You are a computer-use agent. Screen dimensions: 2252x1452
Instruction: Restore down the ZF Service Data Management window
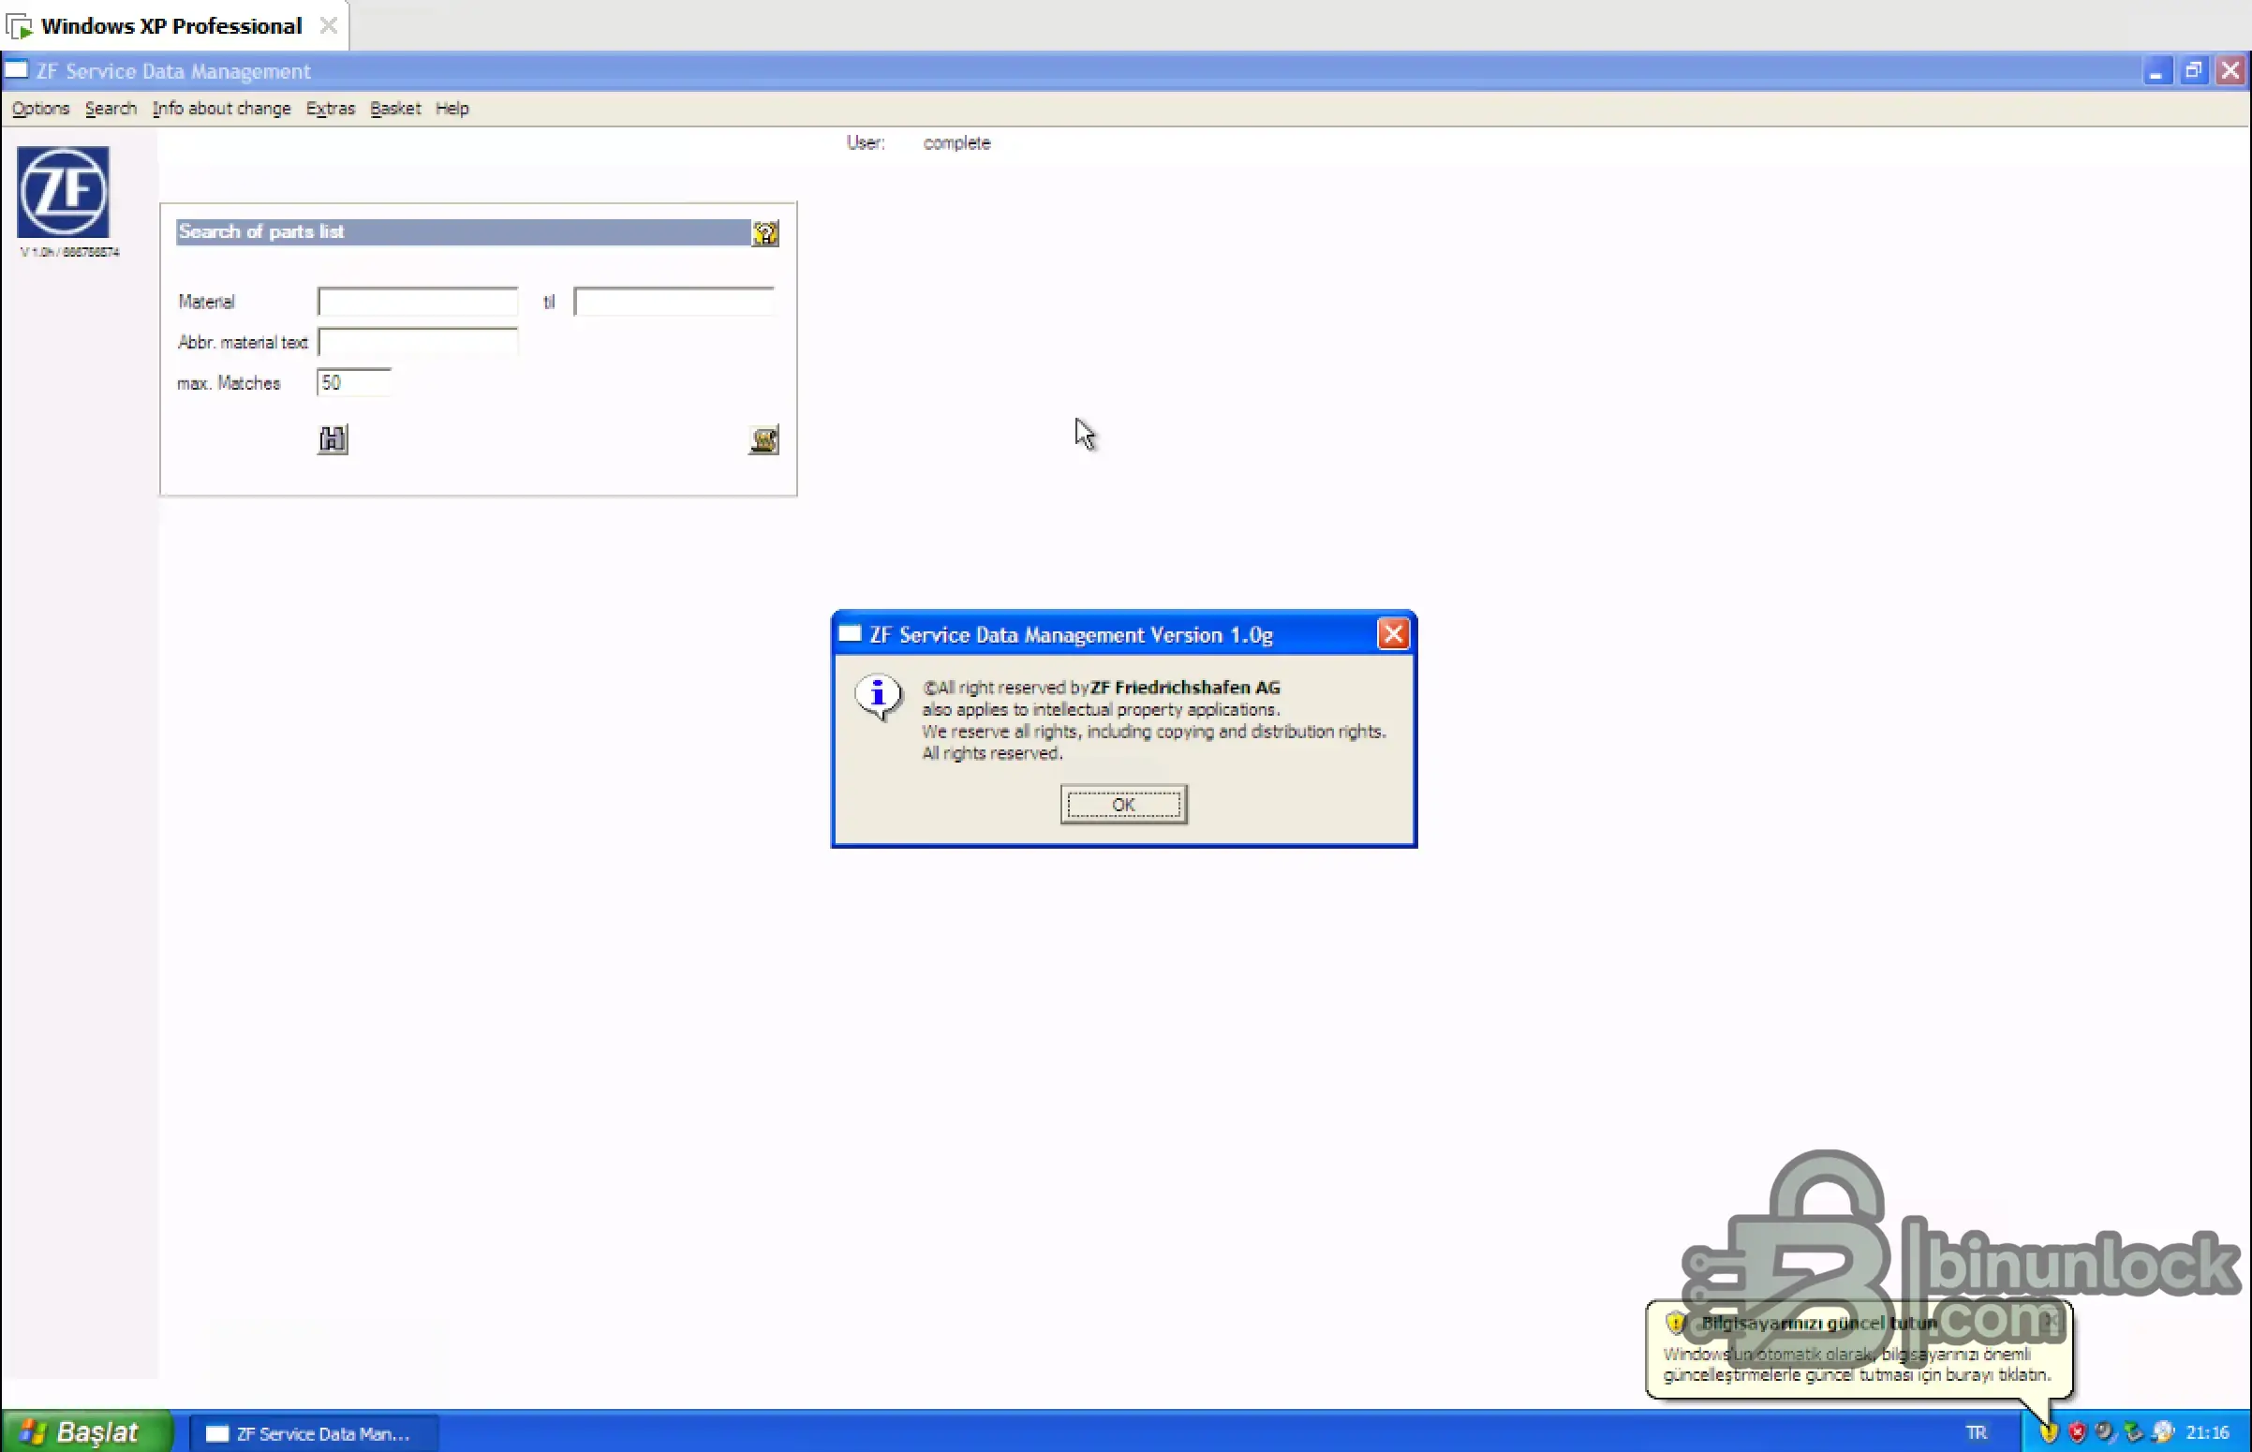[2194, 70]
